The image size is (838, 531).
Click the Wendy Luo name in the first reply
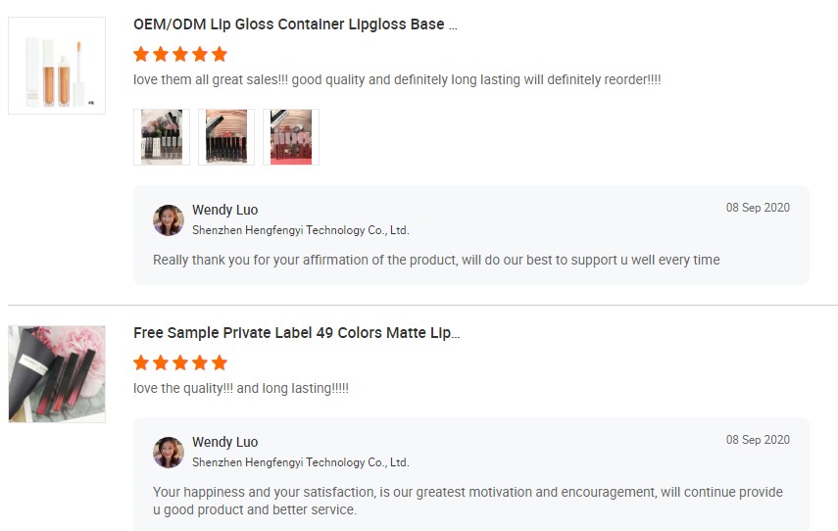click(x=224, y=210)
